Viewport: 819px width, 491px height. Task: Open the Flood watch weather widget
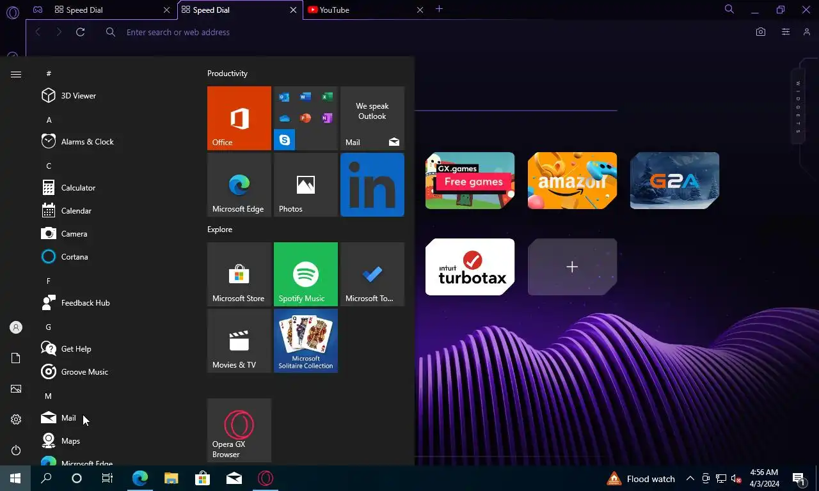(x=640, y=479)
